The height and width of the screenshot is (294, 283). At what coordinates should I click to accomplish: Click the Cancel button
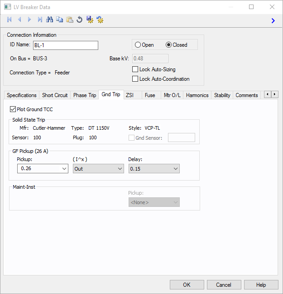[224, 285]
